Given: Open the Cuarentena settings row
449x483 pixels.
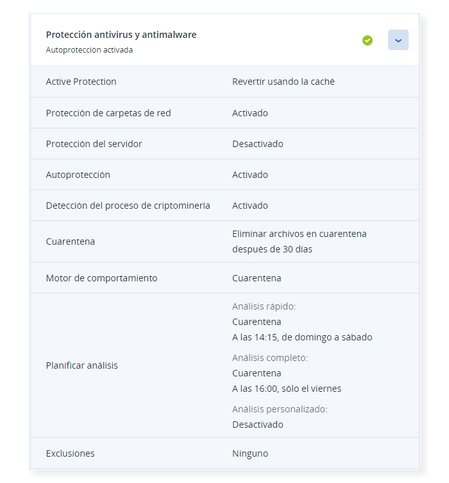Looking at the screenshot, I should point(224,241).
